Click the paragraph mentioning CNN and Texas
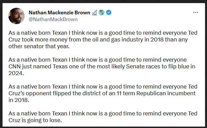Image resolution: width=207 pixels, height=128 pixels. [102, 66]
